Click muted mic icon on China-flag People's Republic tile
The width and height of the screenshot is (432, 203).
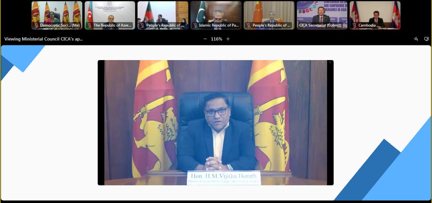click(248, 26)
